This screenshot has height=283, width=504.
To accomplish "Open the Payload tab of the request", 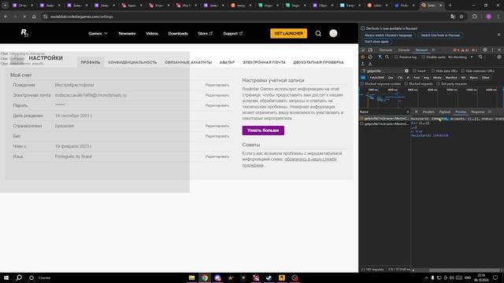I will point(445,112).
